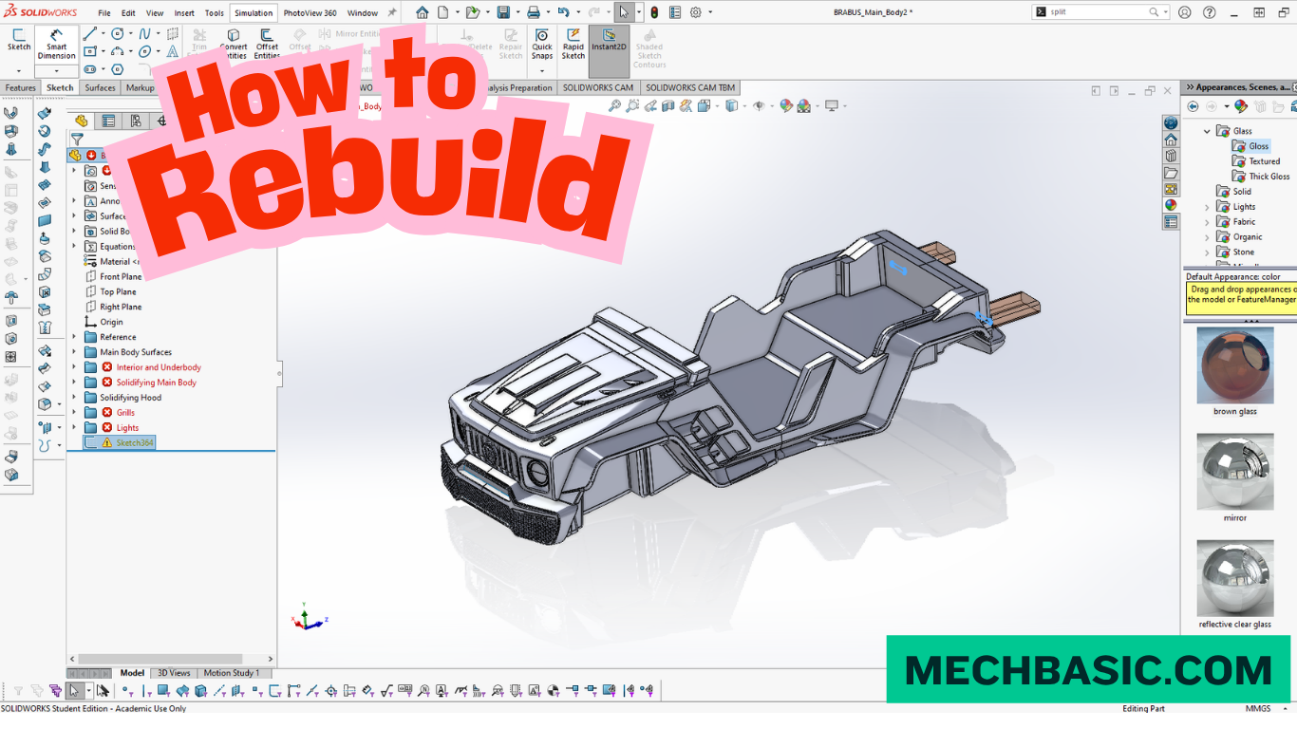Viewport: 1297px width, 729px height.
Task: Expand the Lights appearances folder
Action: tap(1208, 207)
